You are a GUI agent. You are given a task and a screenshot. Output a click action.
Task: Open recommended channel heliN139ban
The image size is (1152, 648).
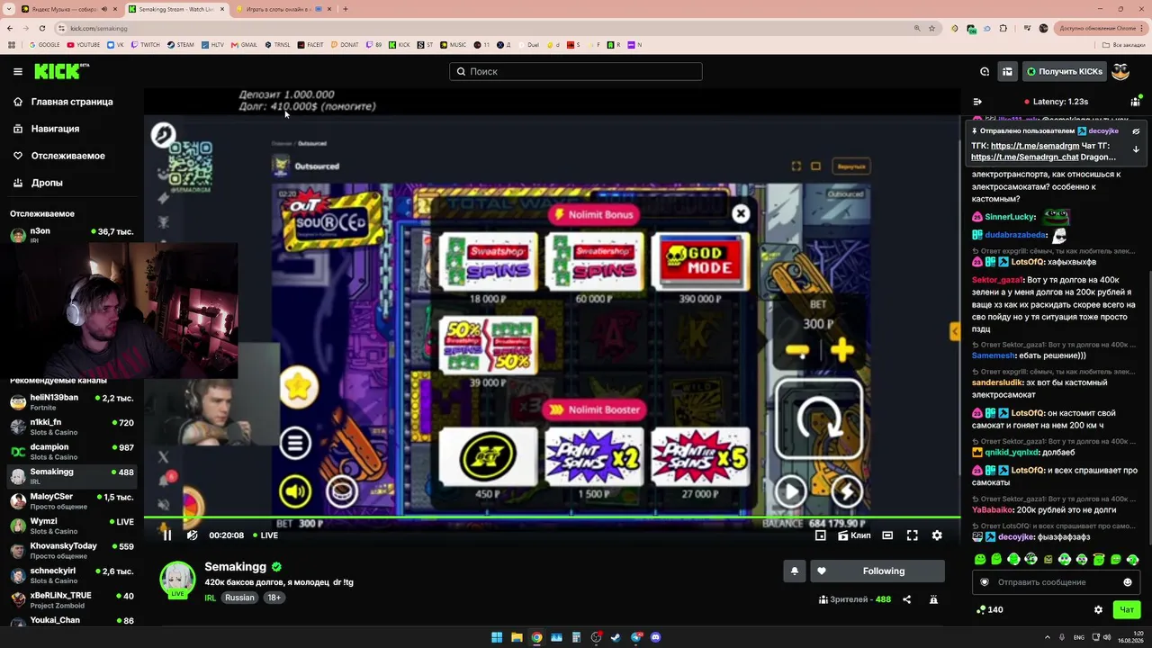coord(72,401)
